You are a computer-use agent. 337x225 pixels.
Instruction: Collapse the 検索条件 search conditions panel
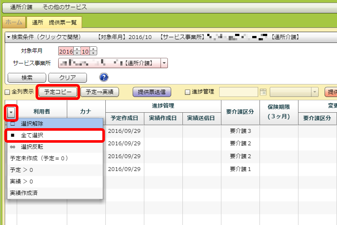[x=9, y=37]
